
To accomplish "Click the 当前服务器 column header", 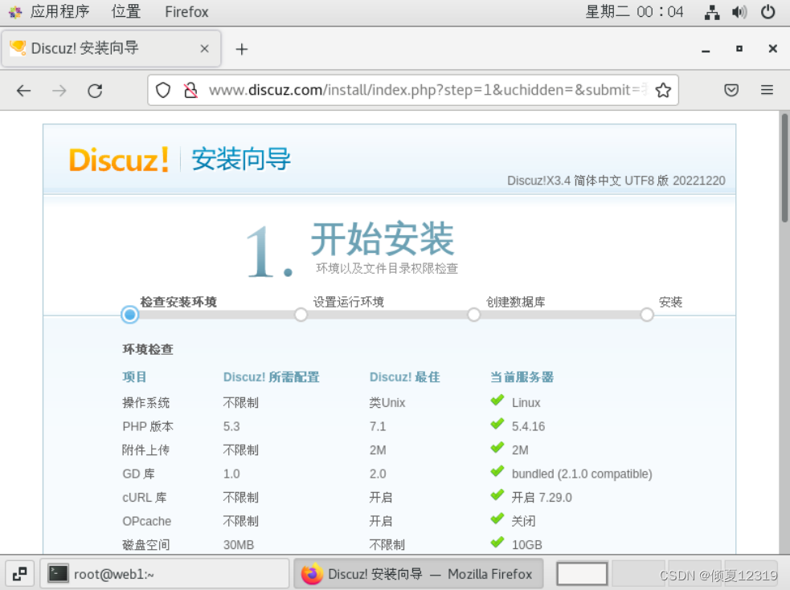I will pyautogui.click(x=522, y=377).
